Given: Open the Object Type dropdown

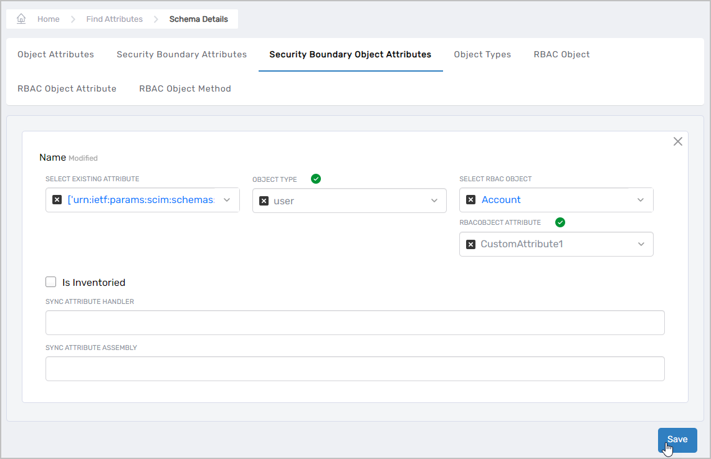Looking at the screenshot, I should pos(434,201).
